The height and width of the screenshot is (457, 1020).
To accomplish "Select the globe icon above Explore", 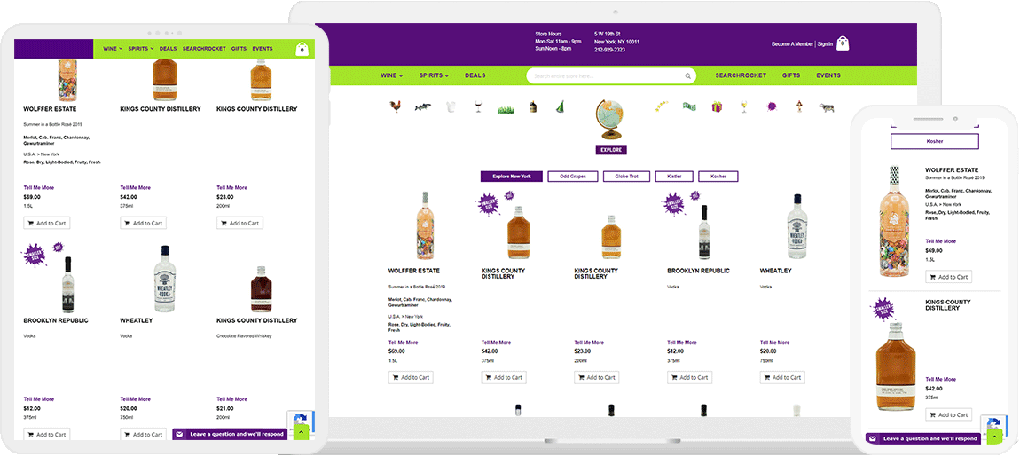I will (611, 119).
